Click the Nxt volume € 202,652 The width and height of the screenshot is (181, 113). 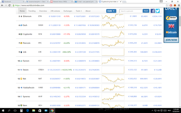[133, 79]
